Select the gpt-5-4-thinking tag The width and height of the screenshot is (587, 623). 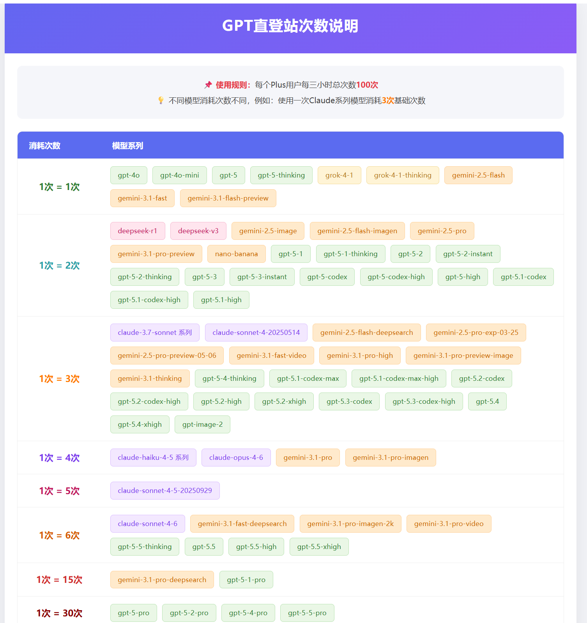(x=230, y=378)
